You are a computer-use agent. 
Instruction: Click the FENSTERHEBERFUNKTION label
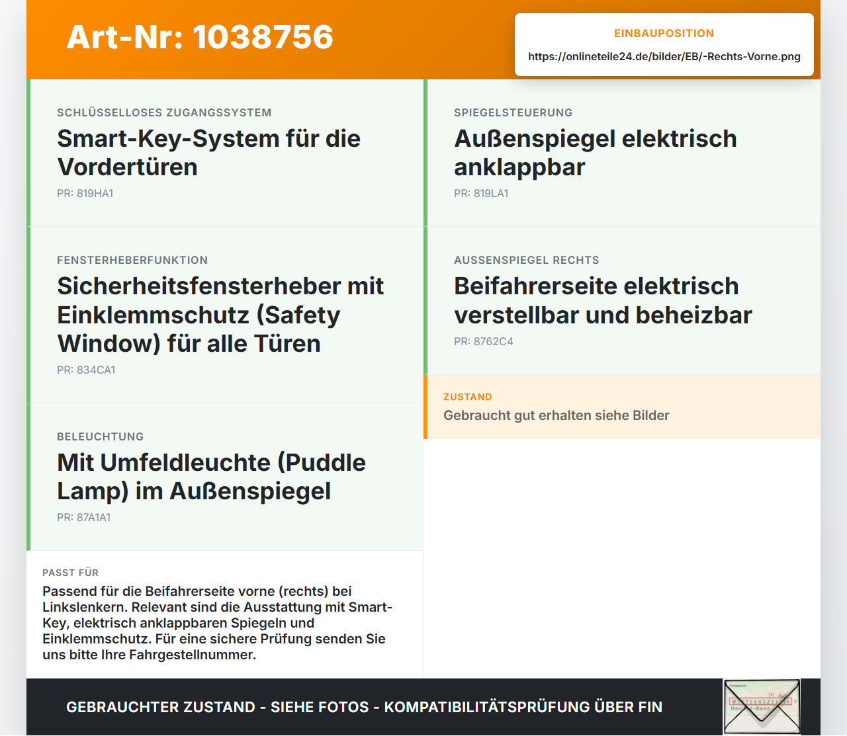(132, 260)
